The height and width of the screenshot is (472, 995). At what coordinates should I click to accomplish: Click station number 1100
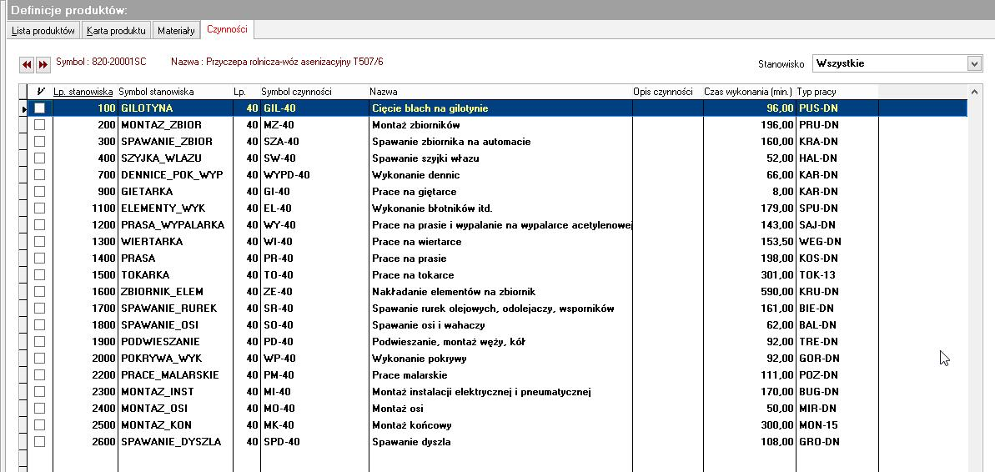point(103,208)
